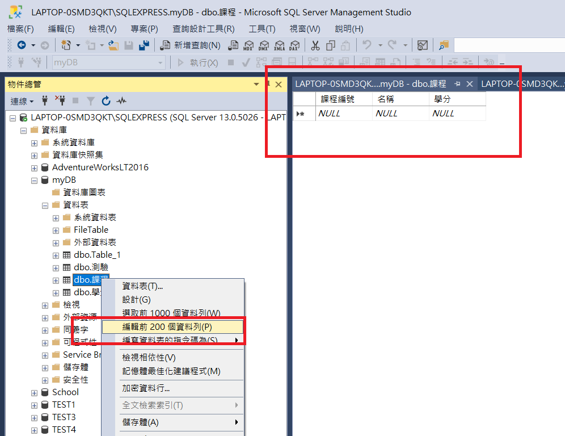565x436 pixels.
Task: Choose 設計(G) from context menu
Action: pos(172,300)
